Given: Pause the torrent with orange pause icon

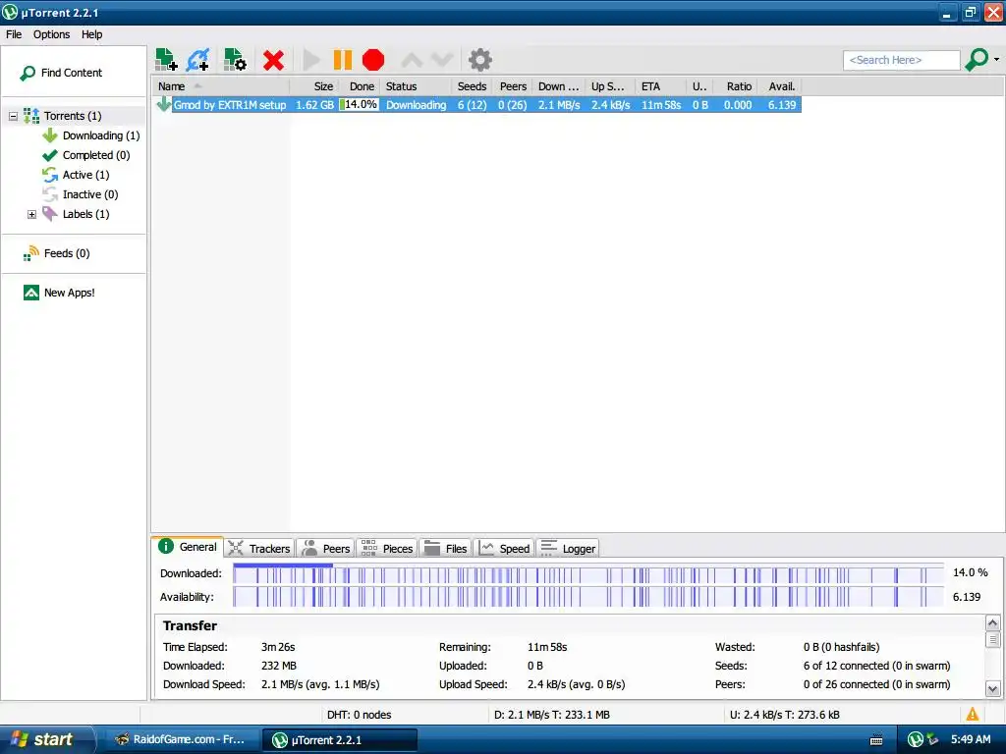Looking at the screenshot, I should coord(343,60).
